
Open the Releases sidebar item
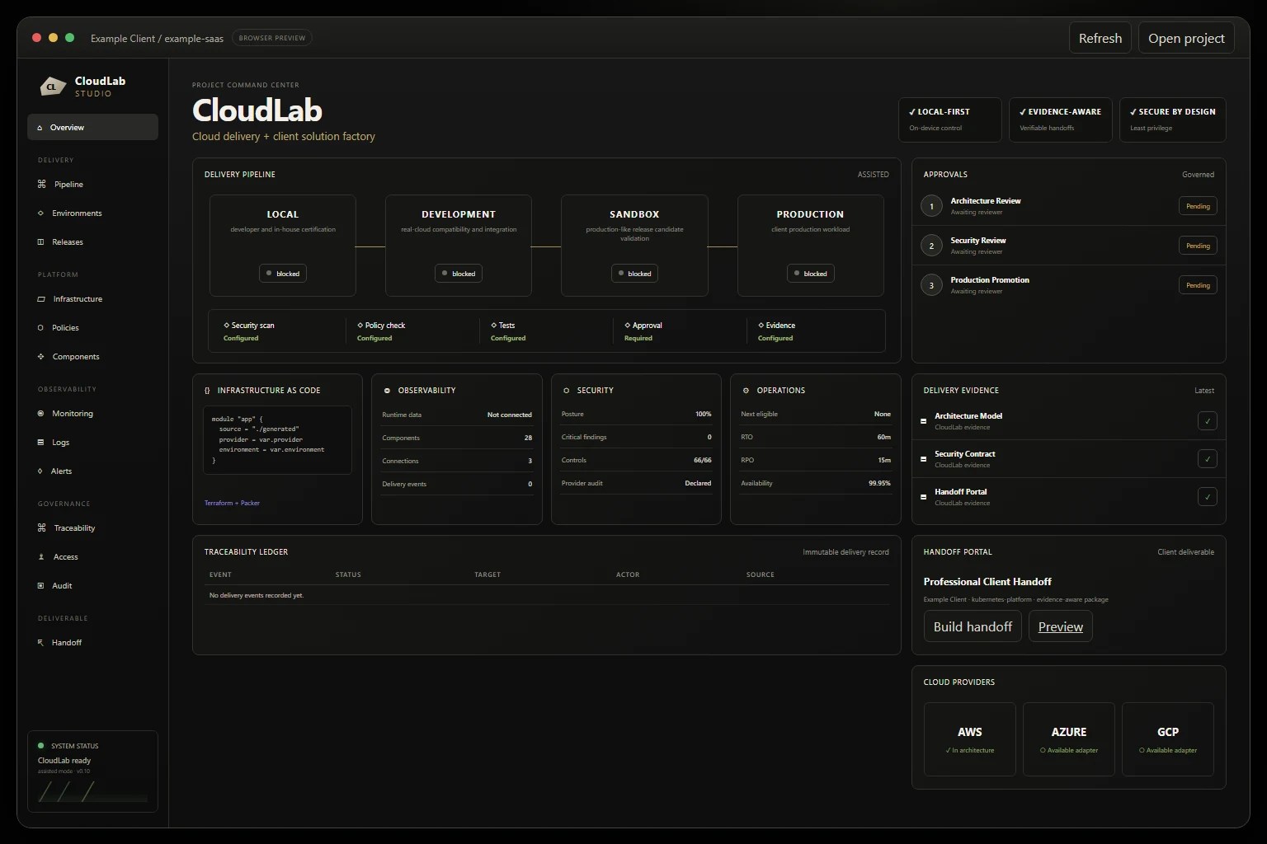[x=92, y=241]
